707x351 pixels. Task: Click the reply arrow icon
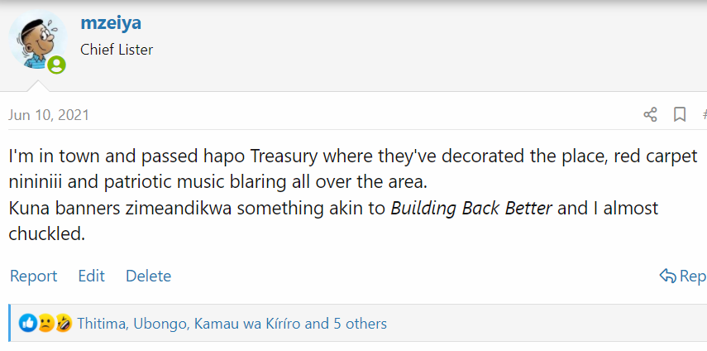coord(667,275)
